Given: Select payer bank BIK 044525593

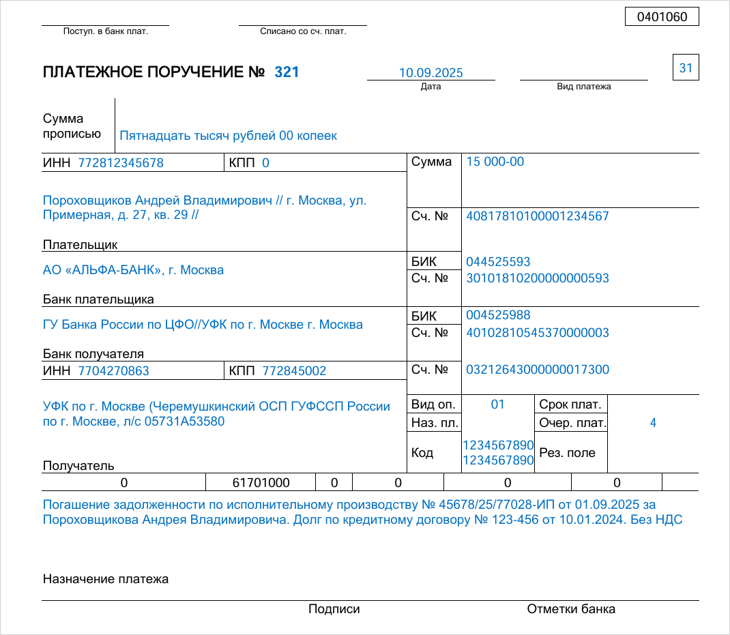Looking at the screenshot, I should pos(498,262).
